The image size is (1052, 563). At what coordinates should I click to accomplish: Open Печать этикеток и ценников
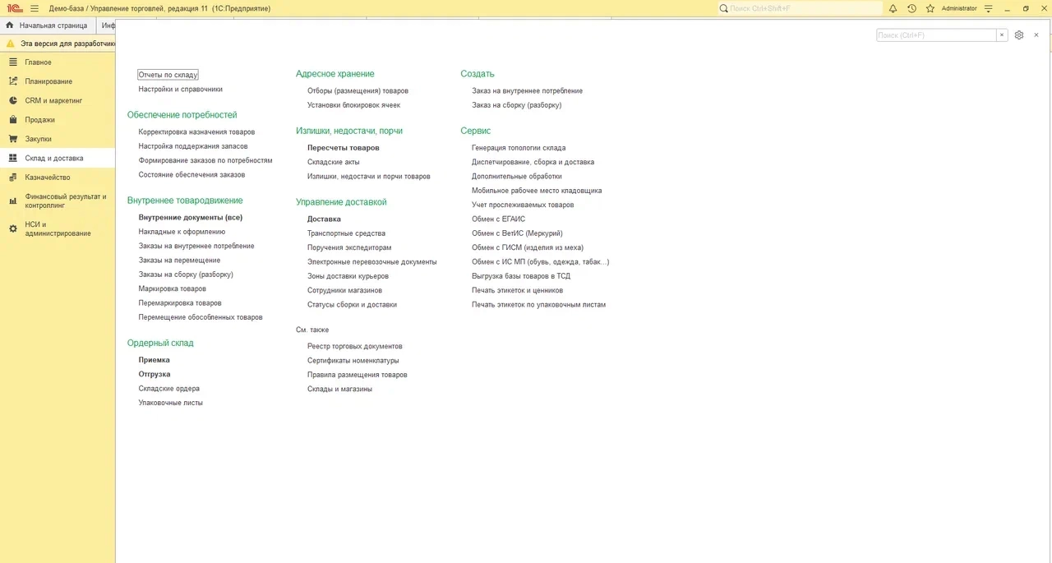tap(518, 290)
